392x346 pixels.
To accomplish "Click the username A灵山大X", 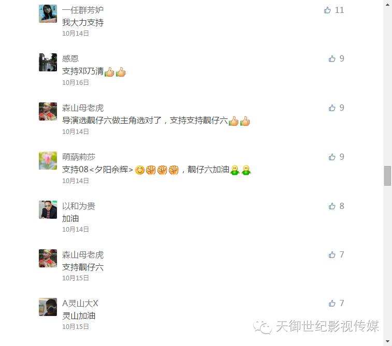I will 80,303.
